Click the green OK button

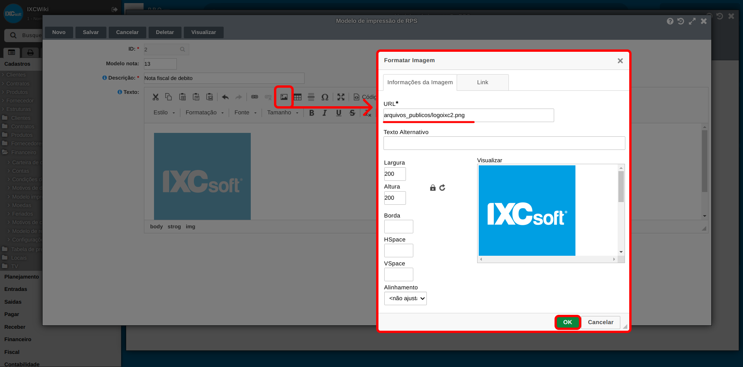(x=568, y=322)
